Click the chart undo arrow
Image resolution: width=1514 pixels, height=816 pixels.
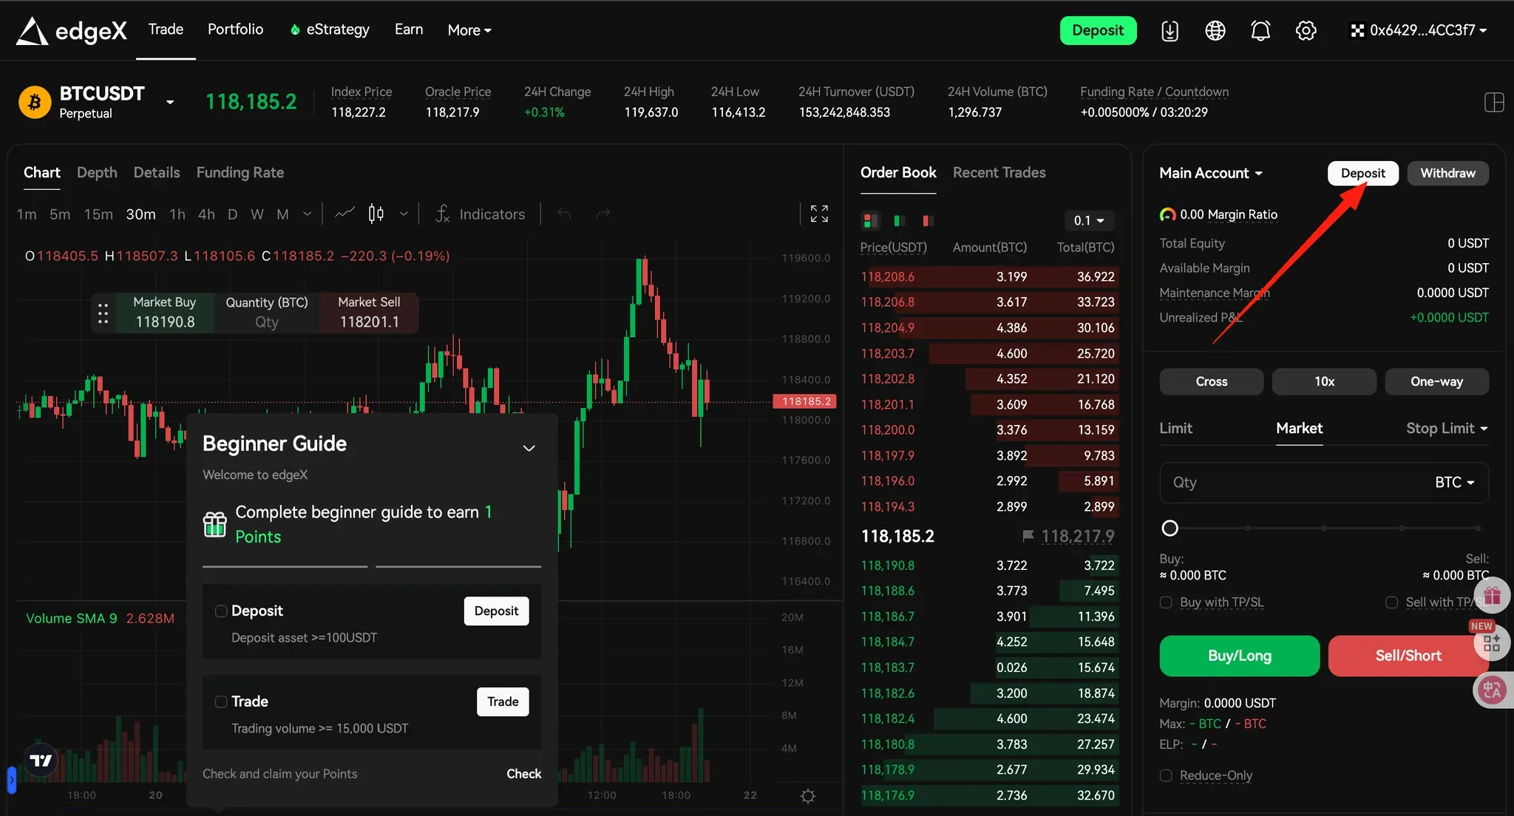point(564,214)
